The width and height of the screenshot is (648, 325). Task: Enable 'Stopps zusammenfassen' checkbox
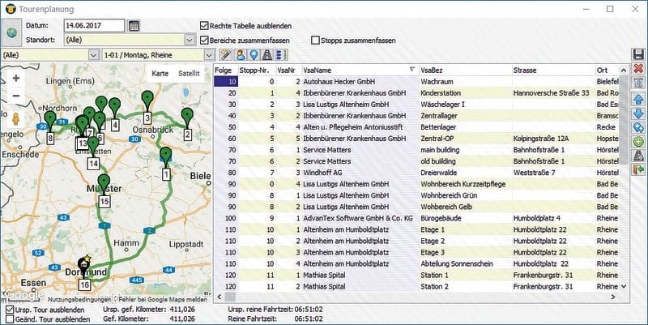pyautogui.click(x=315, y=40)
